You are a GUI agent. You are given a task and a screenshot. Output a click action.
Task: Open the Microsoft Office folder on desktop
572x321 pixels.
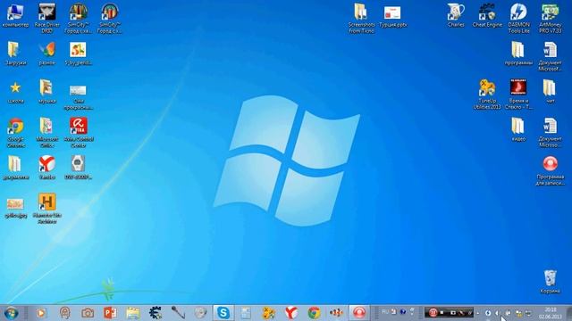pos(46,133)
